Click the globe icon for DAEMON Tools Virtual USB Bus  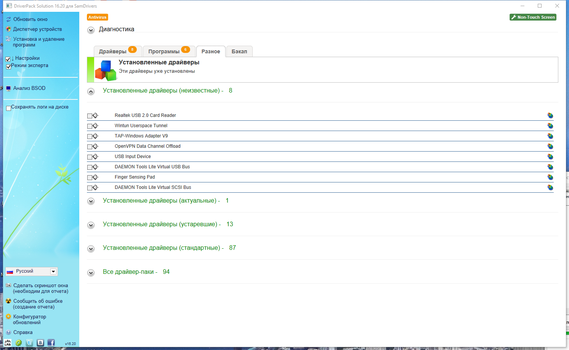tap(550, 167)
